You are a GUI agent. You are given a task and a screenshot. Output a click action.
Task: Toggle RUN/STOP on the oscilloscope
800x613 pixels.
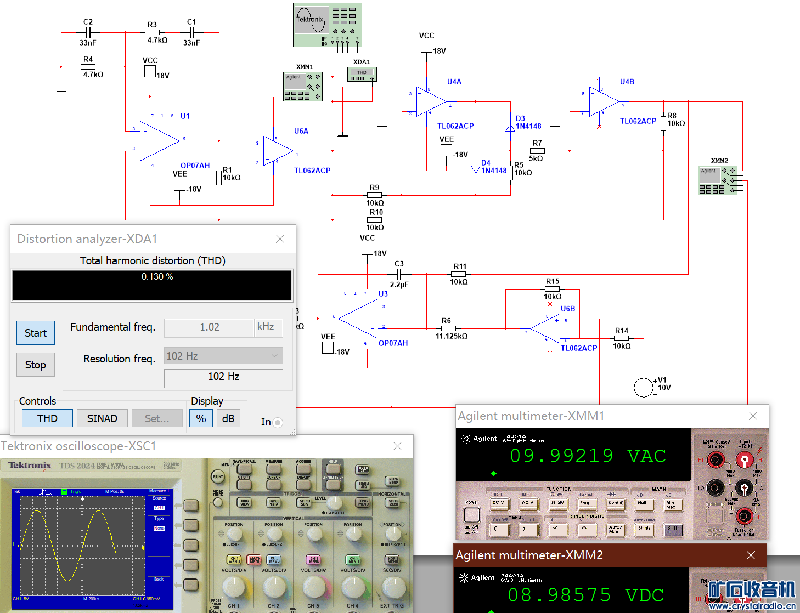[x=393, y=480]
